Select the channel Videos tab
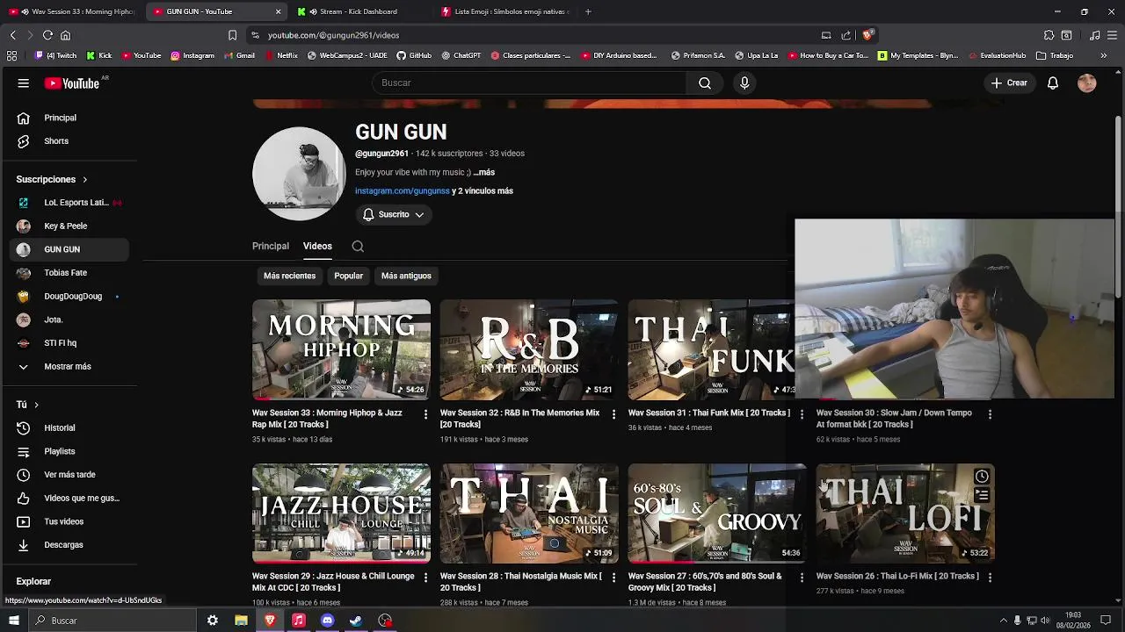The width and height of the screenshot is (1125, 632). [317, 247]
